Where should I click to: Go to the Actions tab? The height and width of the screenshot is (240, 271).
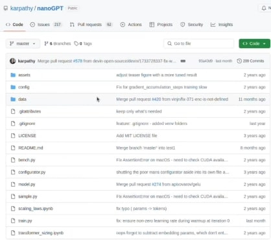(131, 25)
